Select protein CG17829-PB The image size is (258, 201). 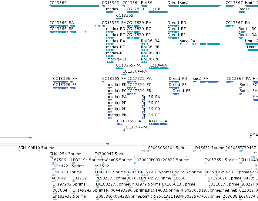(x=132, y=94)
